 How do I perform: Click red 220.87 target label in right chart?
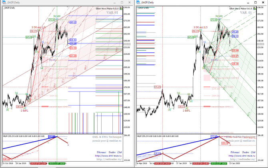pyautogui.click(x=235, y=56)
